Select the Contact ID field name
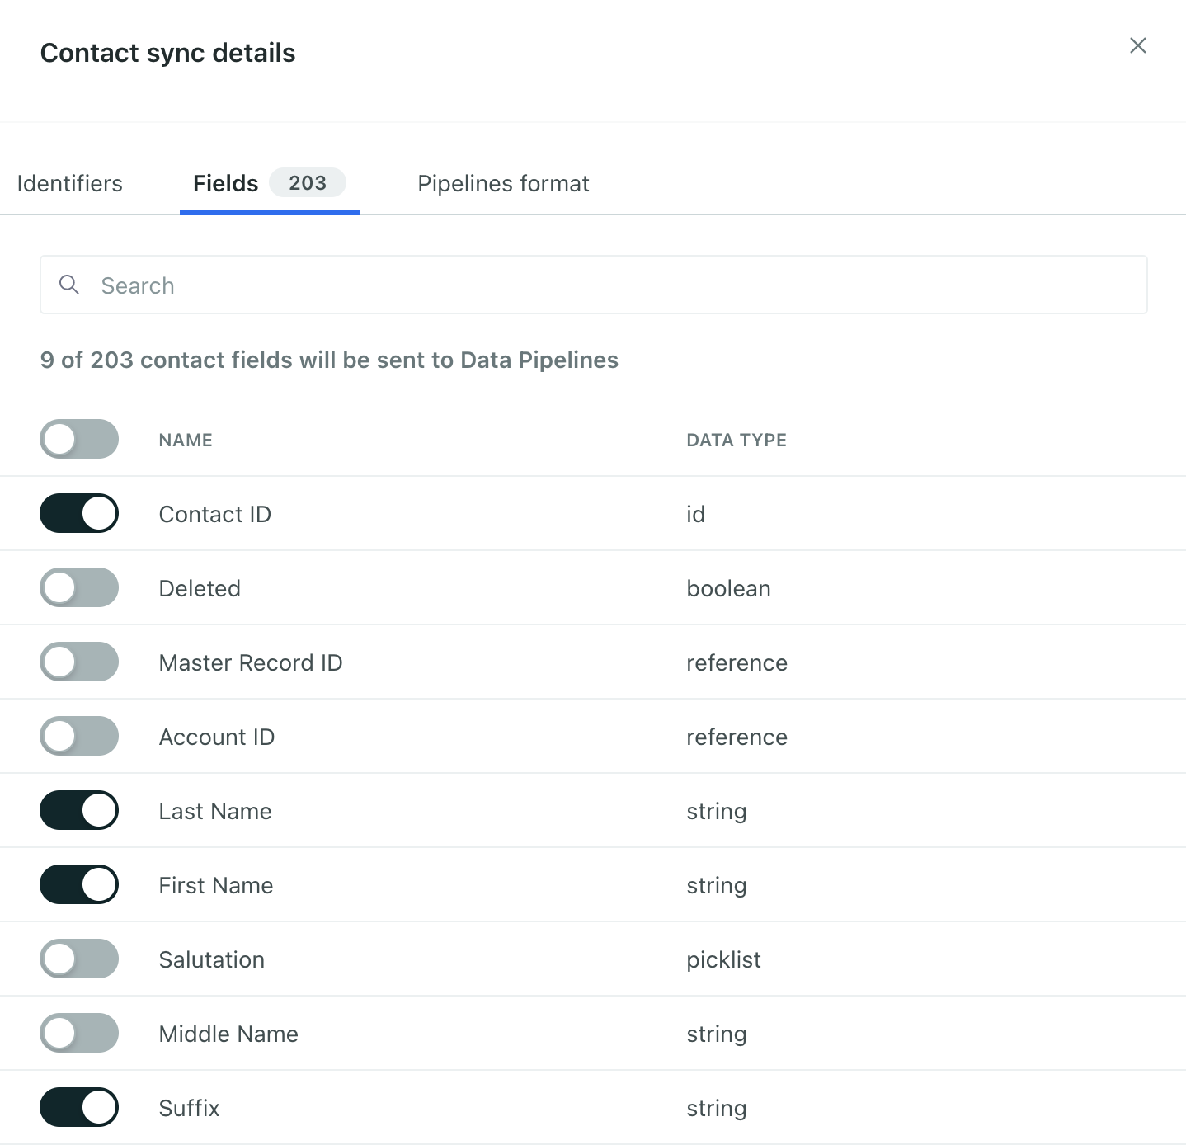The height and width of the screenshot is (1145, 1186). 214,514
